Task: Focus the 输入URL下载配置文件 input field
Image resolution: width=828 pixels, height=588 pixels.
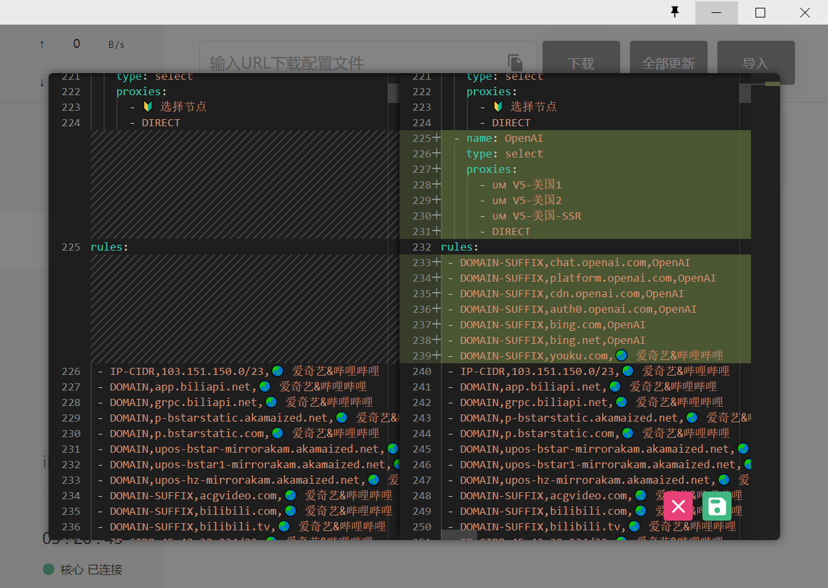Action: tap(368, 63)
